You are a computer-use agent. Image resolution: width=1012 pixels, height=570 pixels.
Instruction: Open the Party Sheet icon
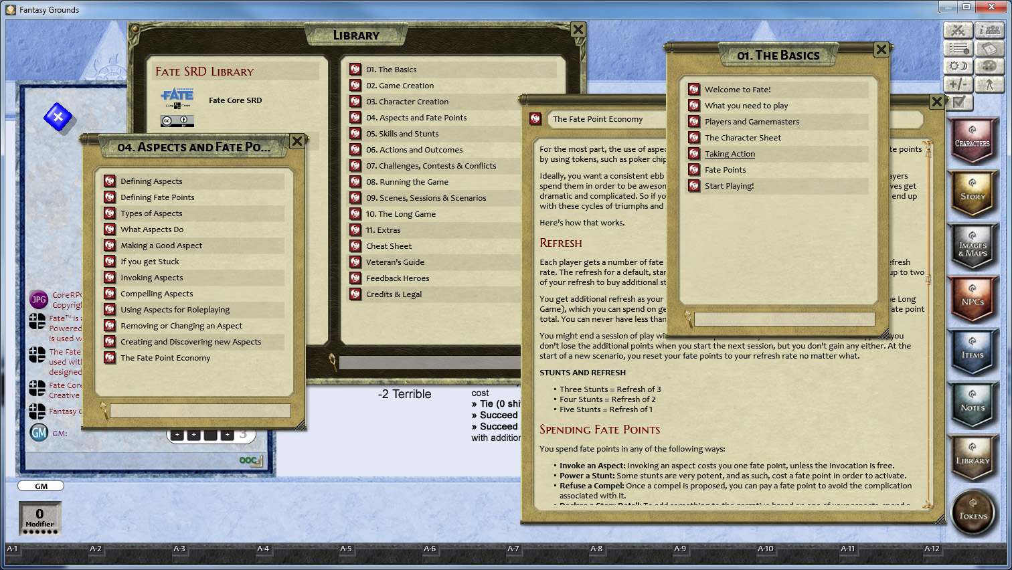click(991, 31)
